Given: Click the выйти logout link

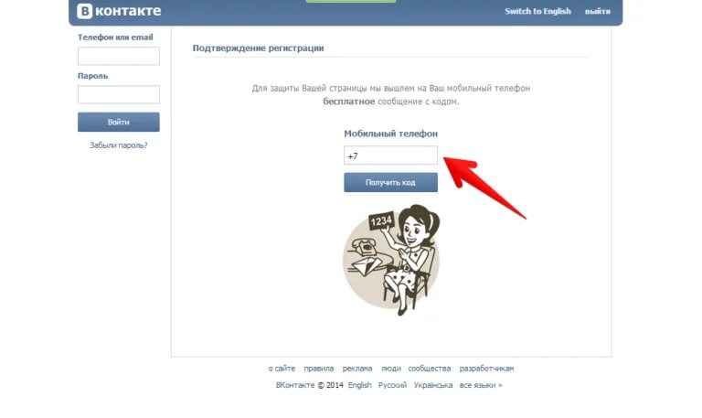Looking at the screenshot, I should pyautogui.click(x=597, y=11).
